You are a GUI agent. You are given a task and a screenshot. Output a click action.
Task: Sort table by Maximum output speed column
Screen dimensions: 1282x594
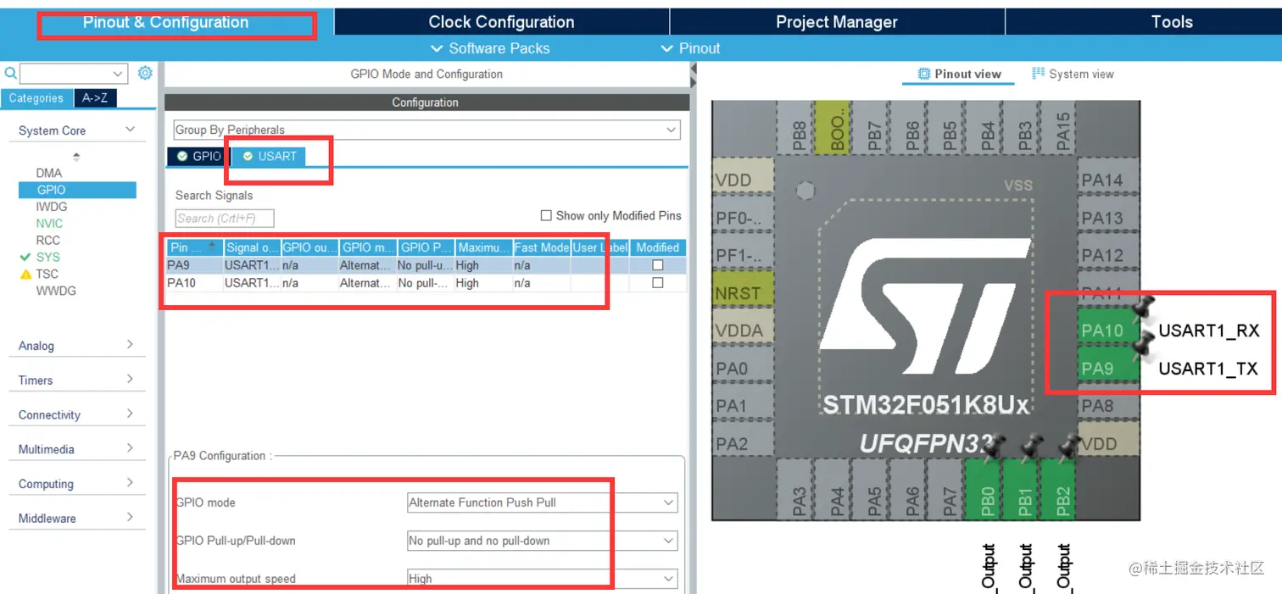(484, 247)
